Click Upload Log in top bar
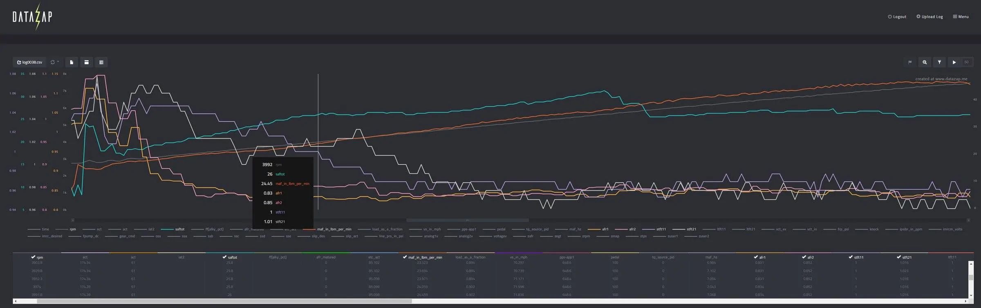 pyautogui.click(x=929, y=17)
